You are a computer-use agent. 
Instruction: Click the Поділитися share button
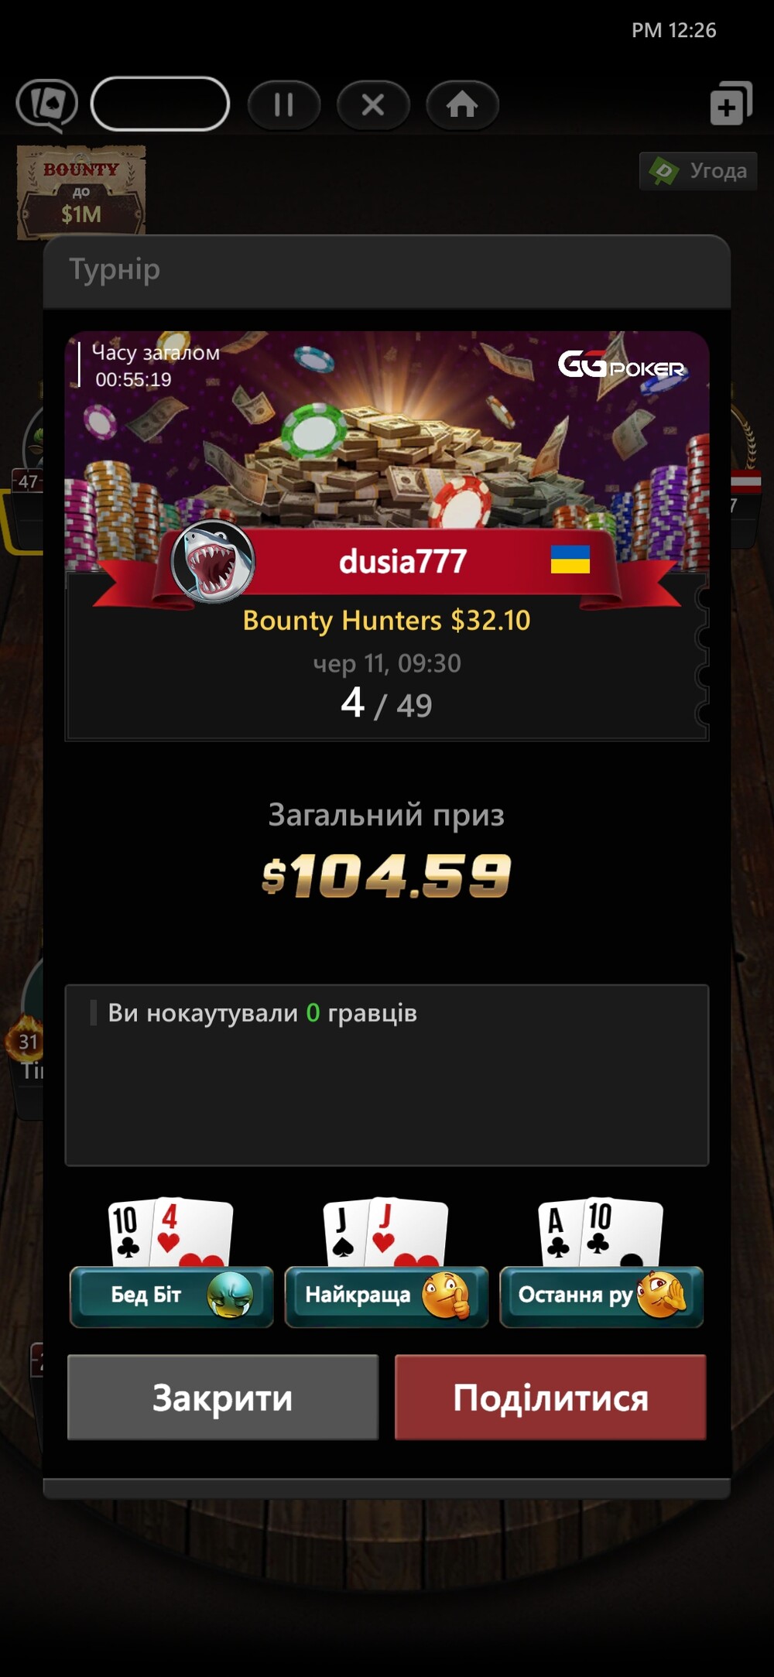550,1398
